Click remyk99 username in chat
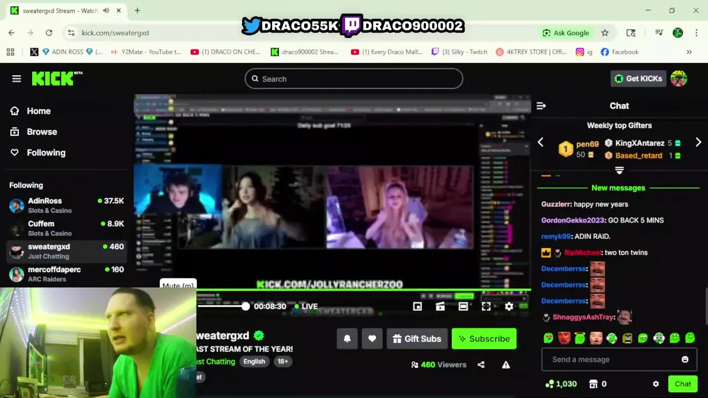Screen dimensions: 708x398 point(556,236)
